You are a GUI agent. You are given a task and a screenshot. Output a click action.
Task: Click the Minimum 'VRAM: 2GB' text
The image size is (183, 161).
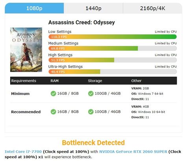point(140,89)
